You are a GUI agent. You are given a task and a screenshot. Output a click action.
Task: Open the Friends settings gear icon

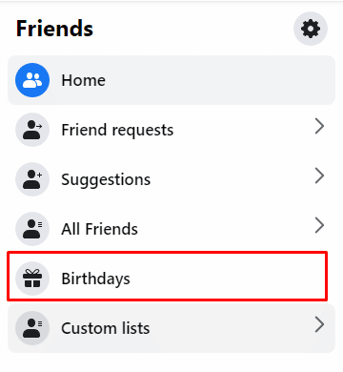[x=311, y=29]
